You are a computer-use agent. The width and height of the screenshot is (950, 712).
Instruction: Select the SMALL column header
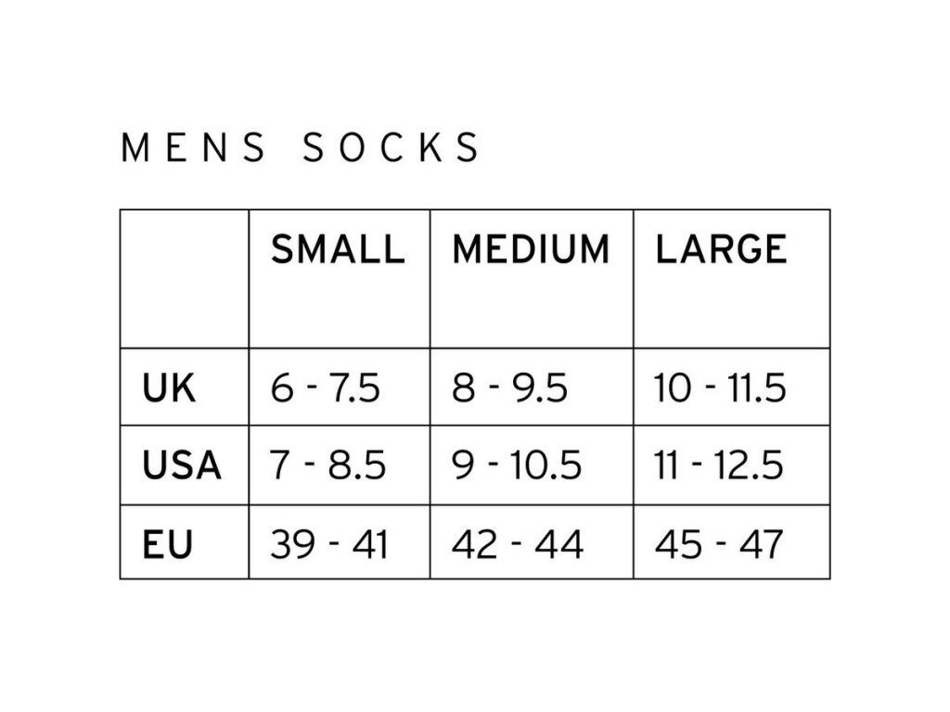click(x=338, y=250)
